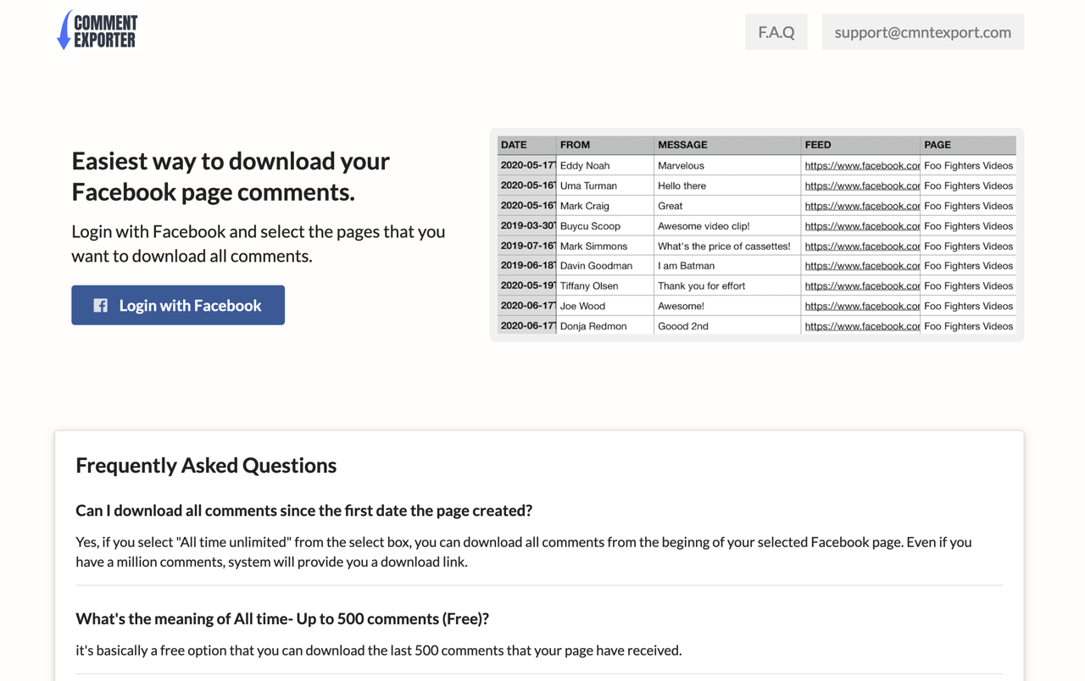Click the answer mentioning 'All time unlimited'
This screenshot has height=681, width=1085.
tap(524, 551)
